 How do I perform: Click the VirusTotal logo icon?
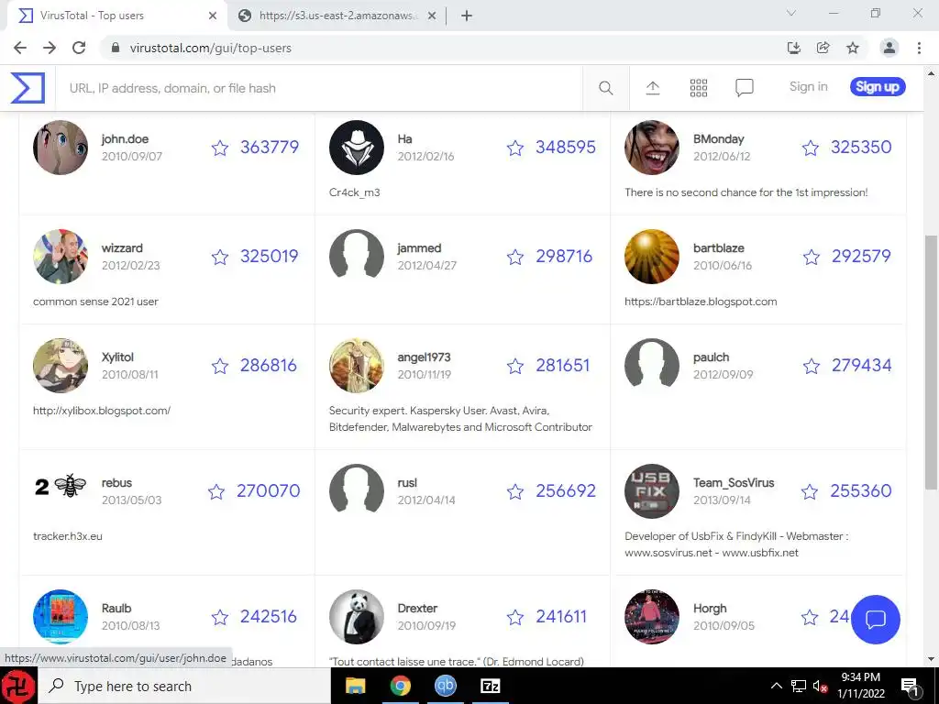(x=28, y=88)
